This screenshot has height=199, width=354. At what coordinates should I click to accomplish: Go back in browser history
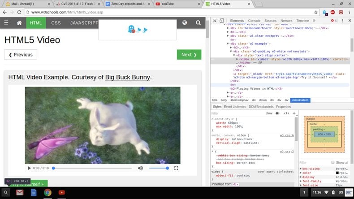[5, 12]
